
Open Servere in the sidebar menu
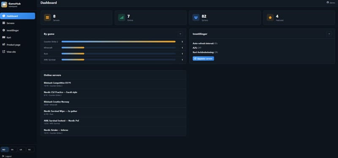(x=18, y=23)
